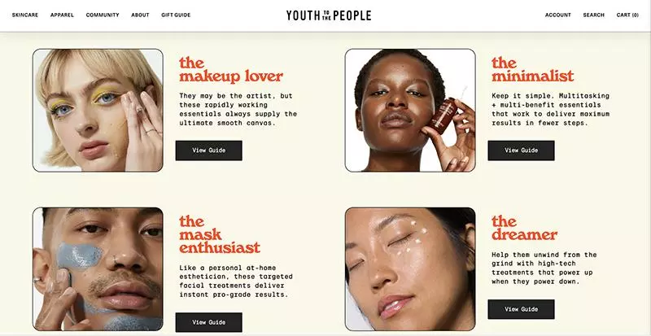Screen dimensions: 651x336
Task: Click the dreamer photo with closed eyes
Action: [x=410, y=269]
